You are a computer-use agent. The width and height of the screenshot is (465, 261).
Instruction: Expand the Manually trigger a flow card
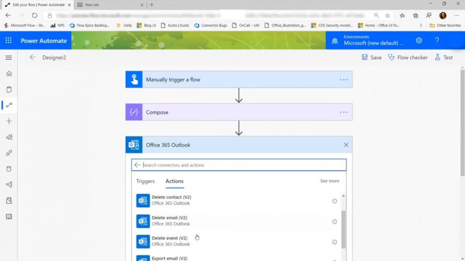(x=239, y=79)
